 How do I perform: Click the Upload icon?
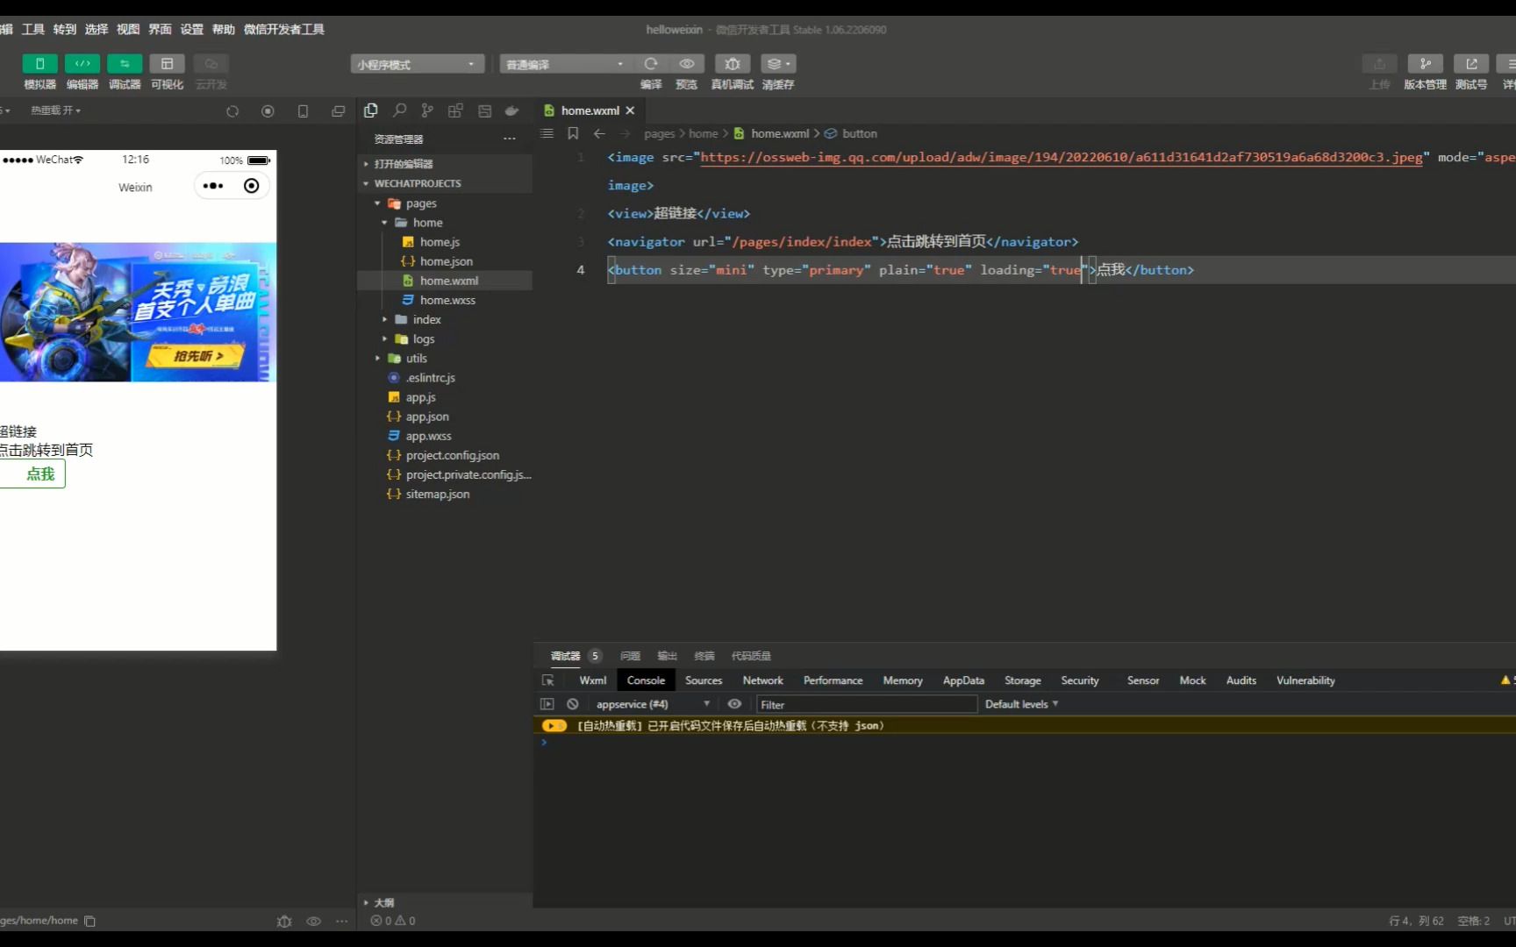point(1379,63)
